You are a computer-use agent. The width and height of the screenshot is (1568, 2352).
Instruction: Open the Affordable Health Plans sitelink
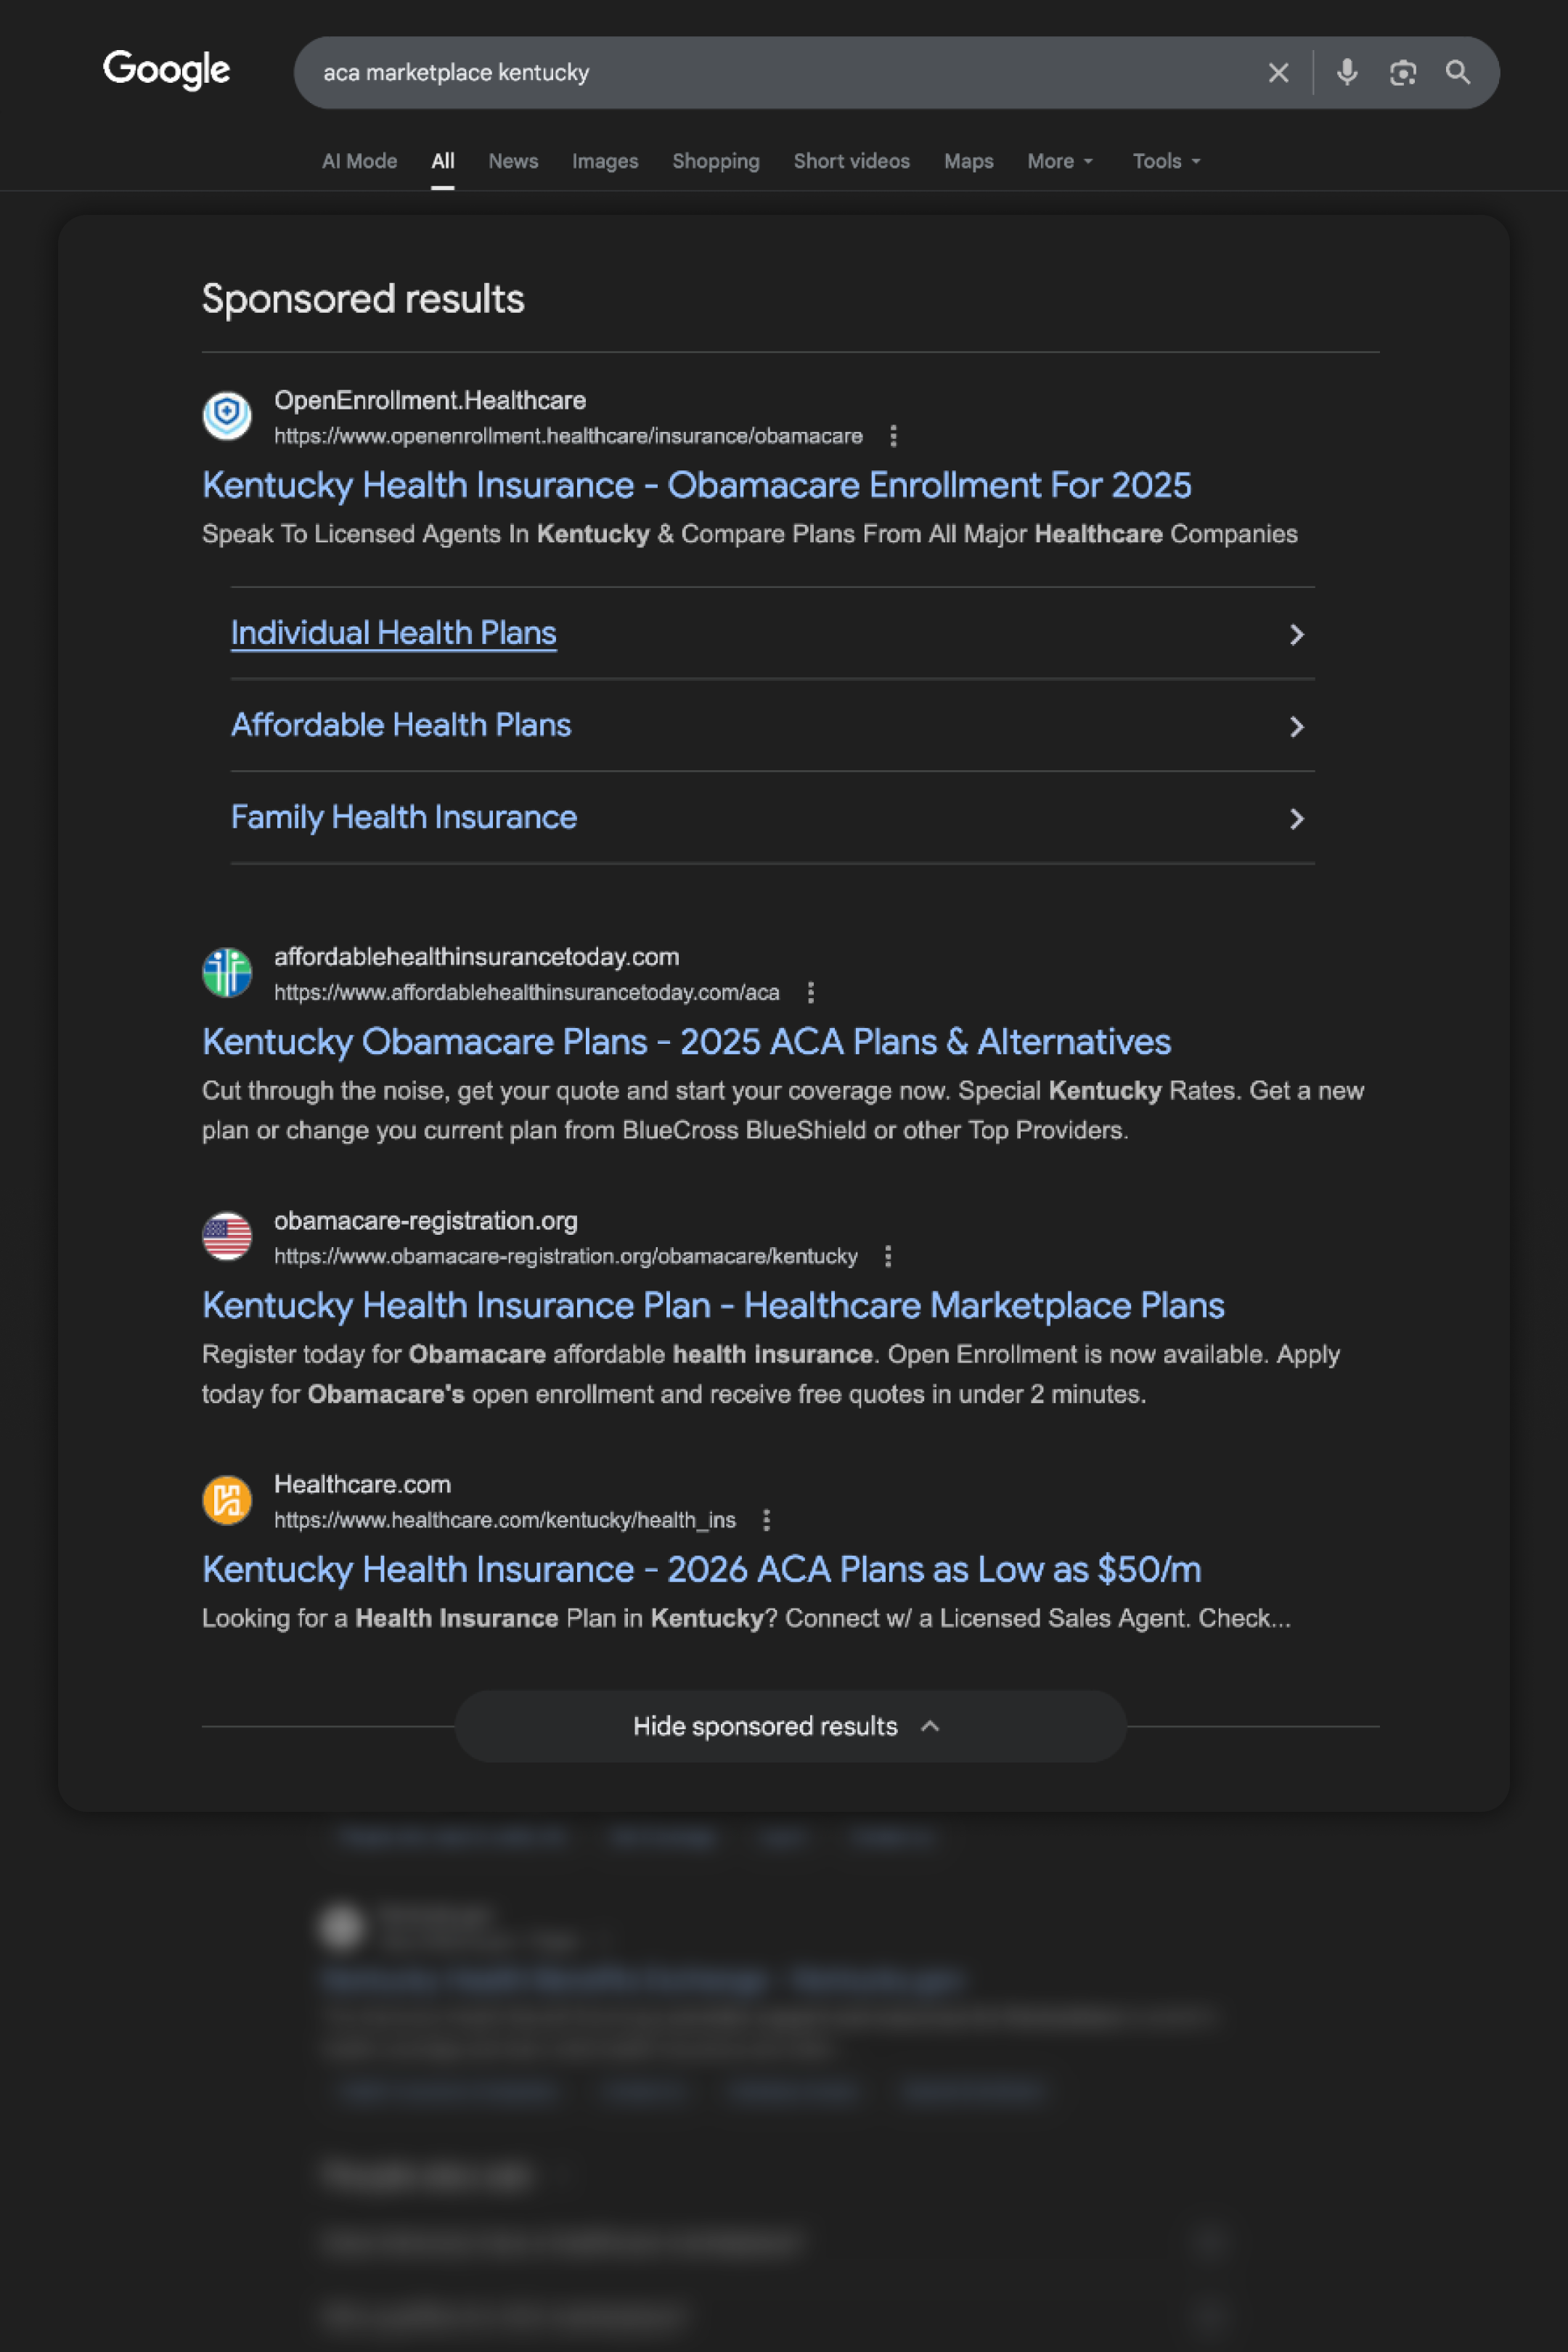click(x=401, y=725)
